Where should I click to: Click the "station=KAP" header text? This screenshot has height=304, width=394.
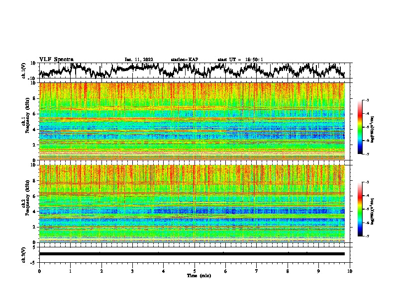tap(185, 60)
